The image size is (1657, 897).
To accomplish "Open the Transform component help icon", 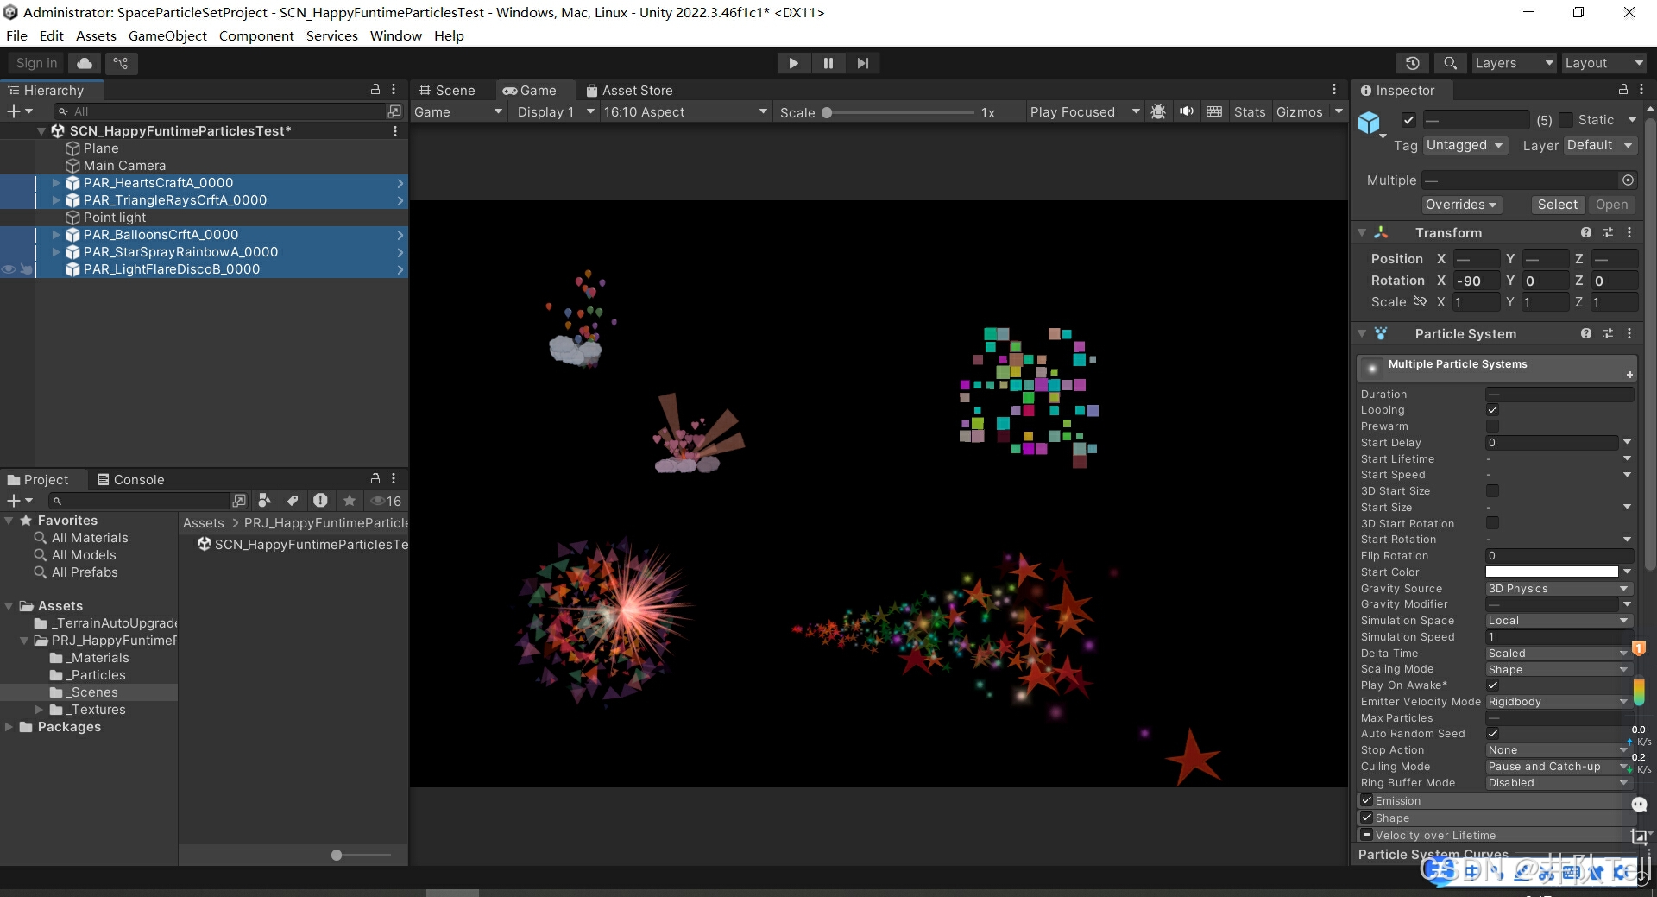I will click(1586, 233).
